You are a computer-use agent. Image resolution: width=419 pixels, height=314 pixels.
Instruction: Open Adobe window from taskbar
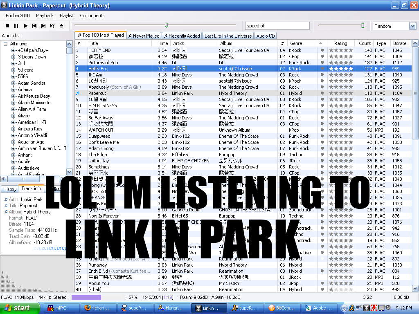click(x=319, y=308)
